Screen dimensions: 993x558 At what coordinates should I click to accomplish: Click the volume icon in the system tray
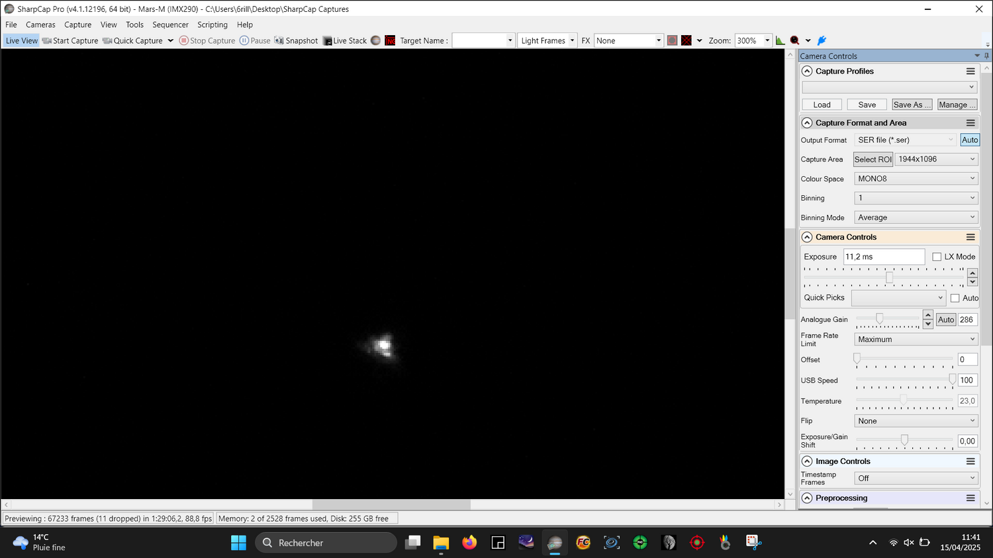pos(909,543)
